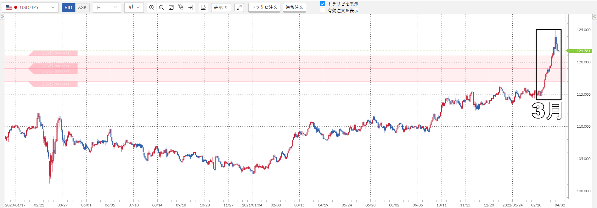Toggle the Y-axis lock icon
This screenshot has width=597, height=208.
(181, 7)
